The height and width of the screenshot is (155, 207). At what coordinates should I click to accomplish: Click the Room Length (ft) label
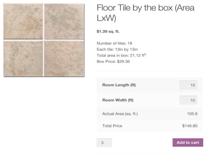pyautogui.click(x=119, y=85)
